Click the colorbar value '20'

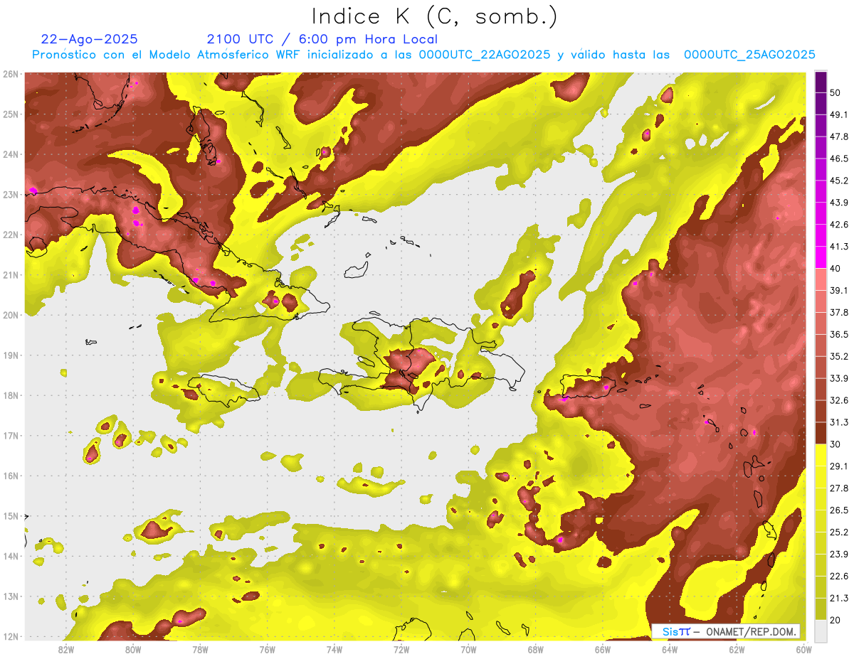[x=835, y=620]
